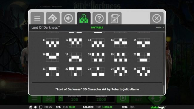The image size is (194, 109).
Task: Click the balance value EUR 1,000.00
Action: click(104, 107)
